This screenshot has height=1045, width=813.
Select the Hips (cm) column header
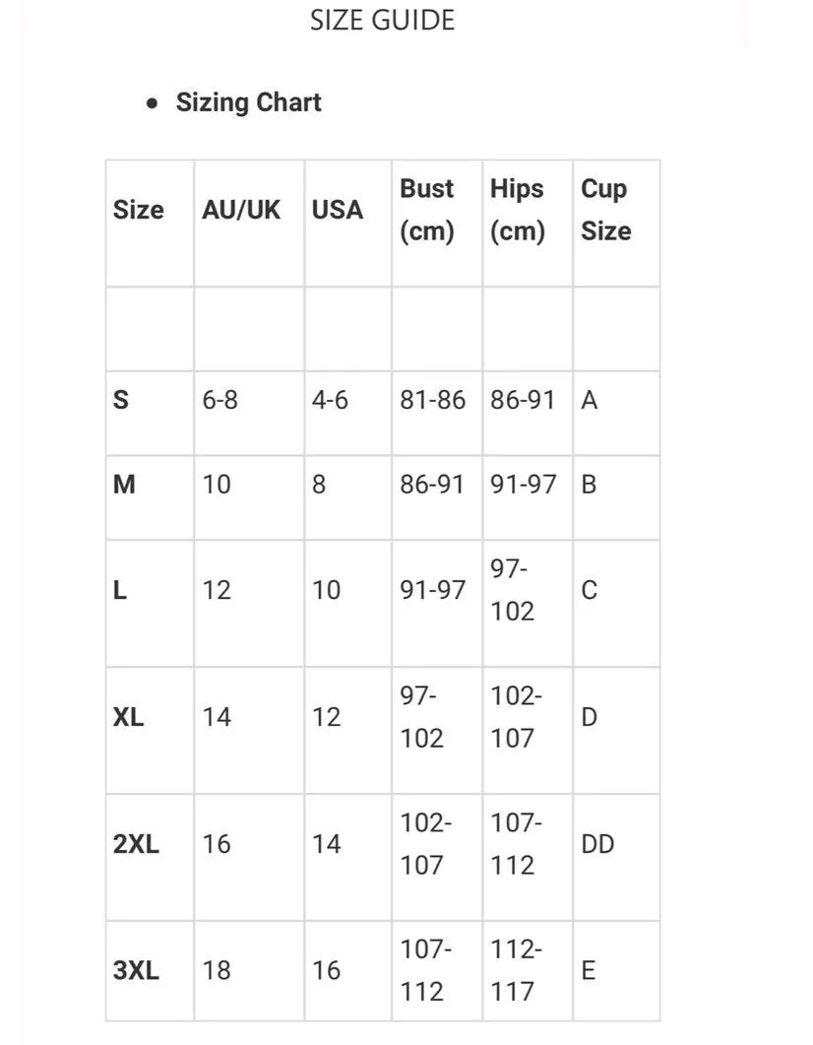pos(518,210)
